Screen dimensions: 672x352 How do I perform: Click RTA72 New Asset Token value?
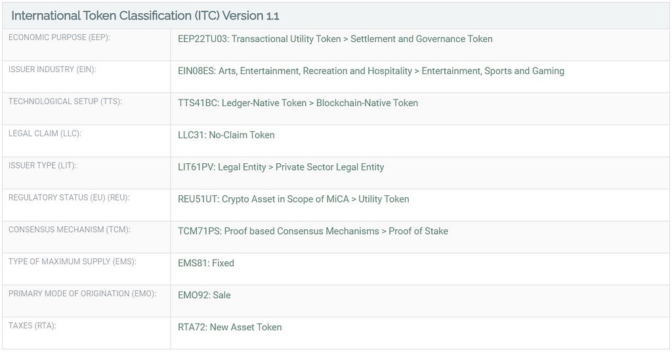tap(230, 328)
